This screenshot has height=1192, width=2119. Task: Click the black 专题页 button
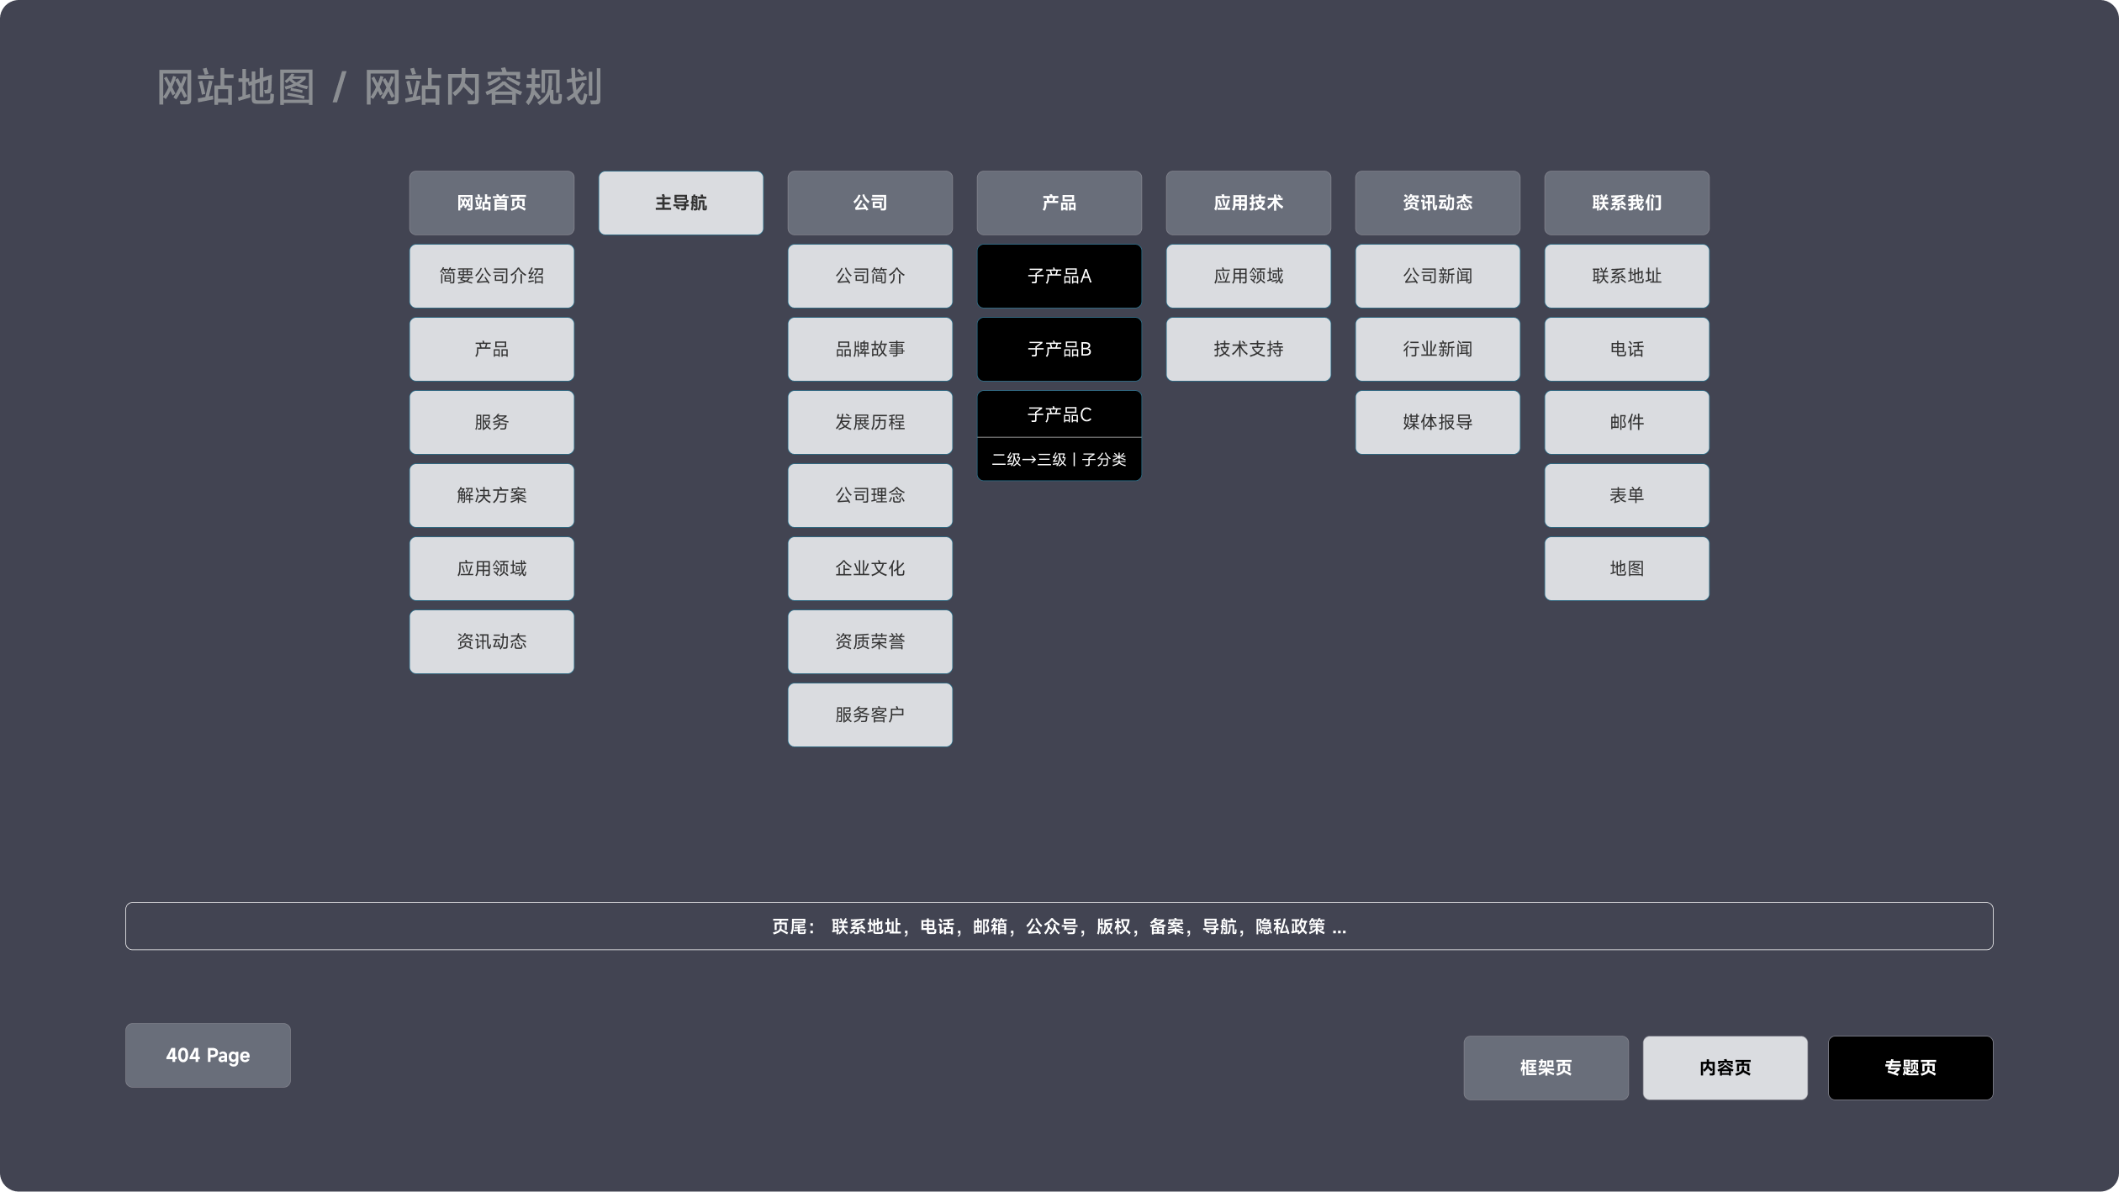tap(1910, 1068)
